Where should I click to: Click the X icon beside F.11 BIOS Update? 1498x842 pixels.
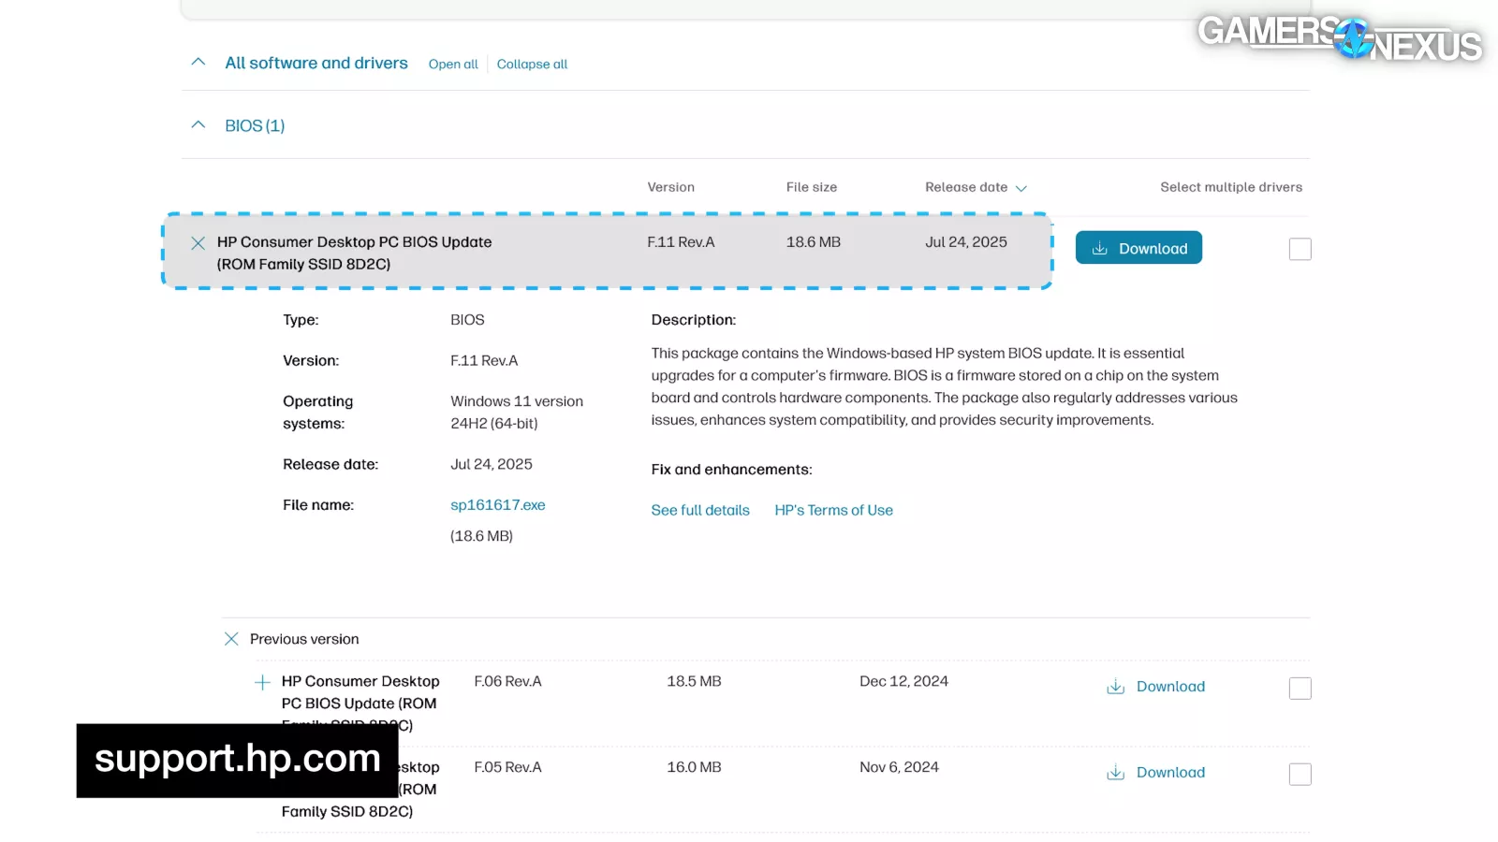coord(198,243)
